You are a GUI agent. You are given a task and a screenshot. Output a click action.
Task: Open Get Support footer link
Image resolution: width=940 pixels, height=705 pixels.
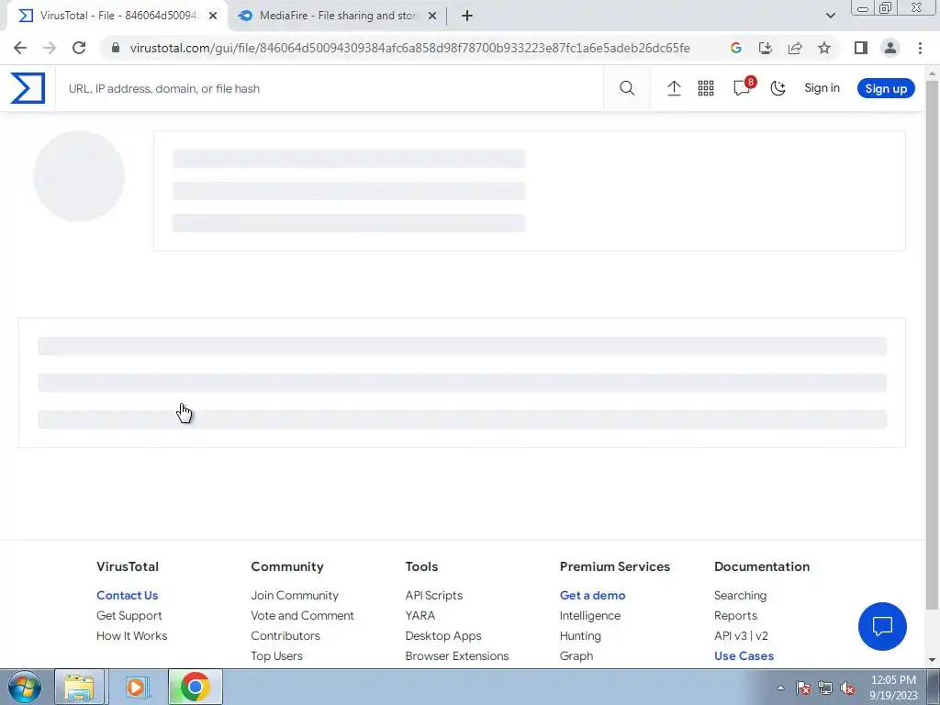click(129, 616)
